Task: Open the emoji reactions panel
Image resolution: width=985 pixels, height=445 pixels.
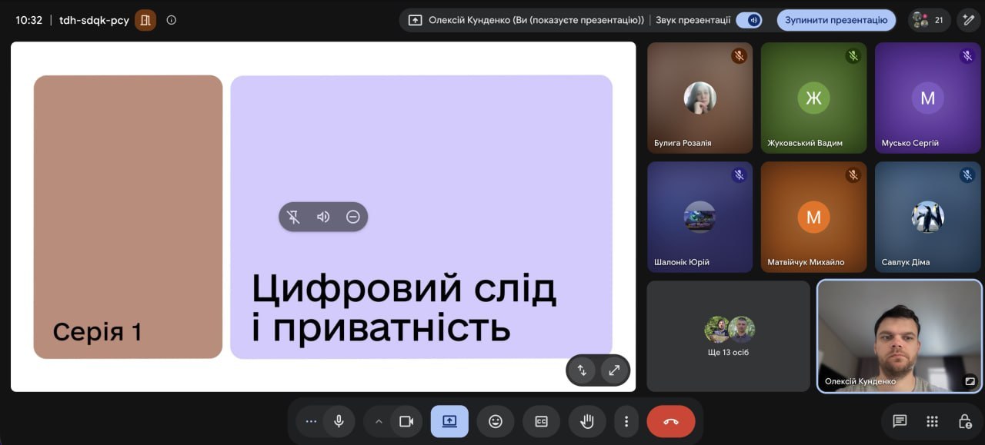Action: pos(496,421)
